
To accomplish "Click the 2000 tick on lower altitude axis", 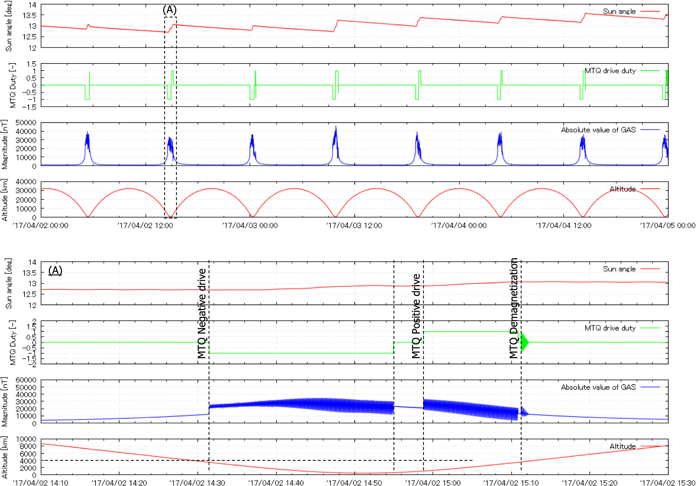I will click(x=28, y=468).
